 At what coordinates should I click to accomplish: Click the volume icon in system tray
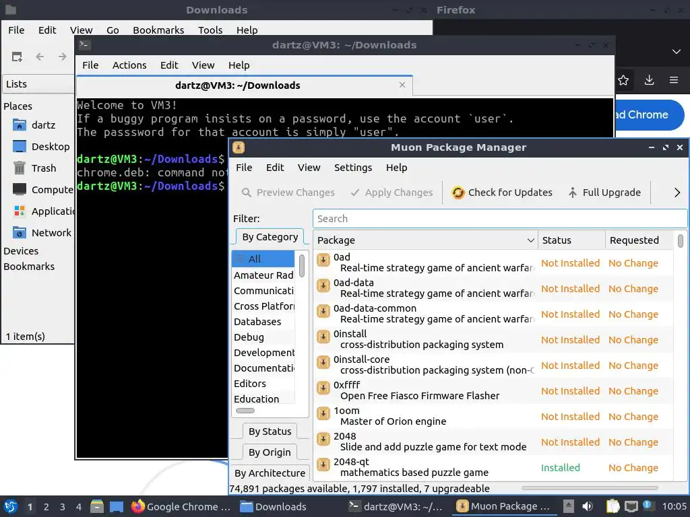tap(588, 506)
